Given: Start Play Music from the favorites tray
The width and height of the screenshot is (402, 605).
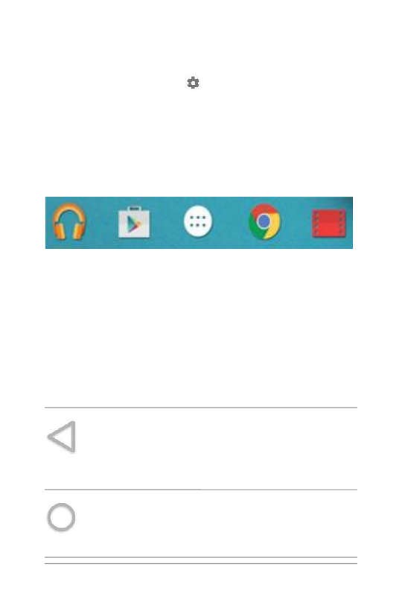Looking at the screenshot, I should (x=69, y=222).
